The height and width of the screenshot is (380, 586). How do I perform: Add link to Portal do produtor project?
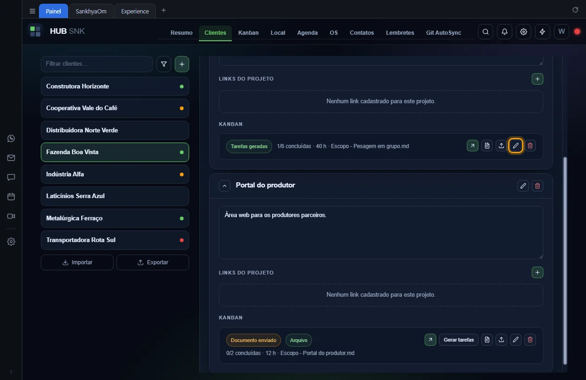tap(537, 273)
